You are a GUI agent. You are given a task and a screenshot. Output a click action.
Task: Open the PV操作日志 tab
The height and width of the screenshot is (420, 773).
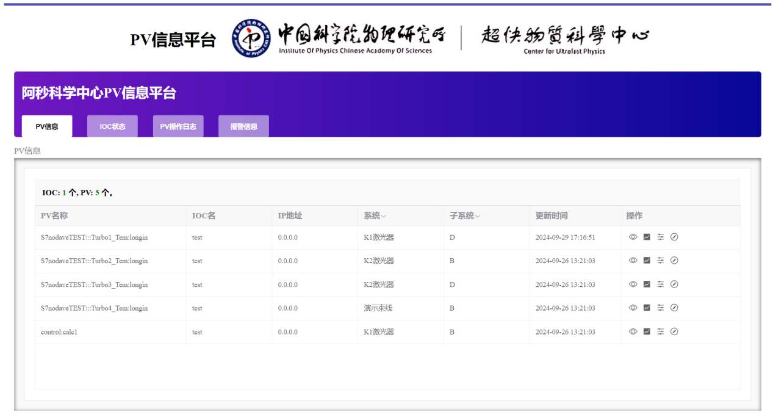tap(178, 126)
